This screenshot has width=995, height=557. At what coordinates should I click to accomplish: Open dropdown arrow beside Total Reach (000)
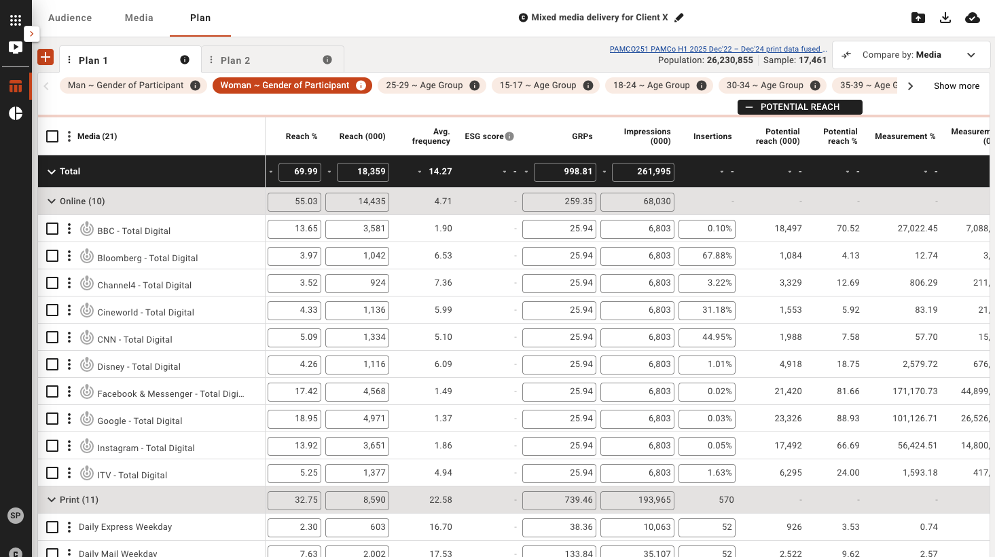[329, 172]
